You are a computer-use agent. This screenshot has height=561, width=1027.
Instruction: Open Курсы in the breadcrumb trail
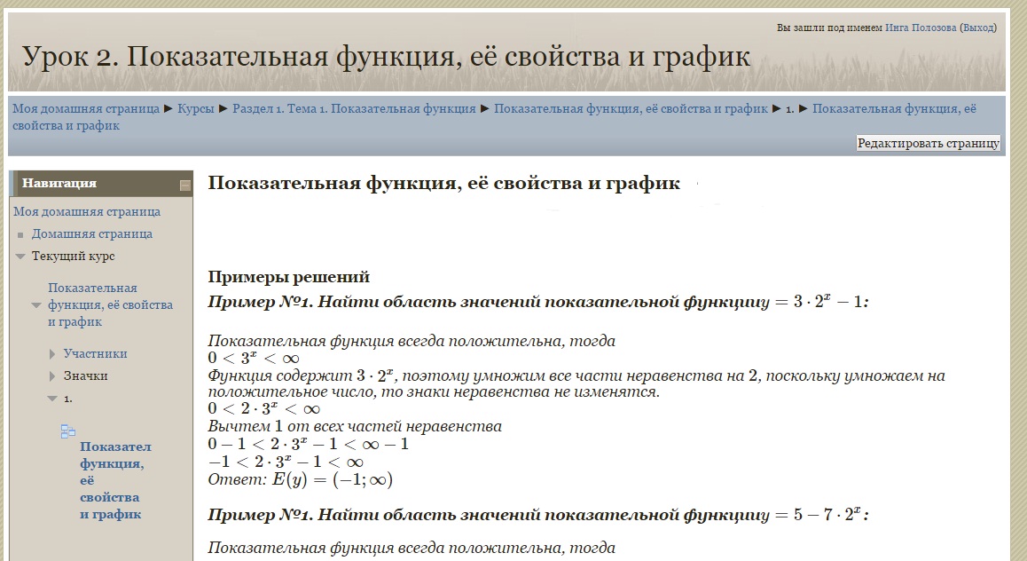196,109
